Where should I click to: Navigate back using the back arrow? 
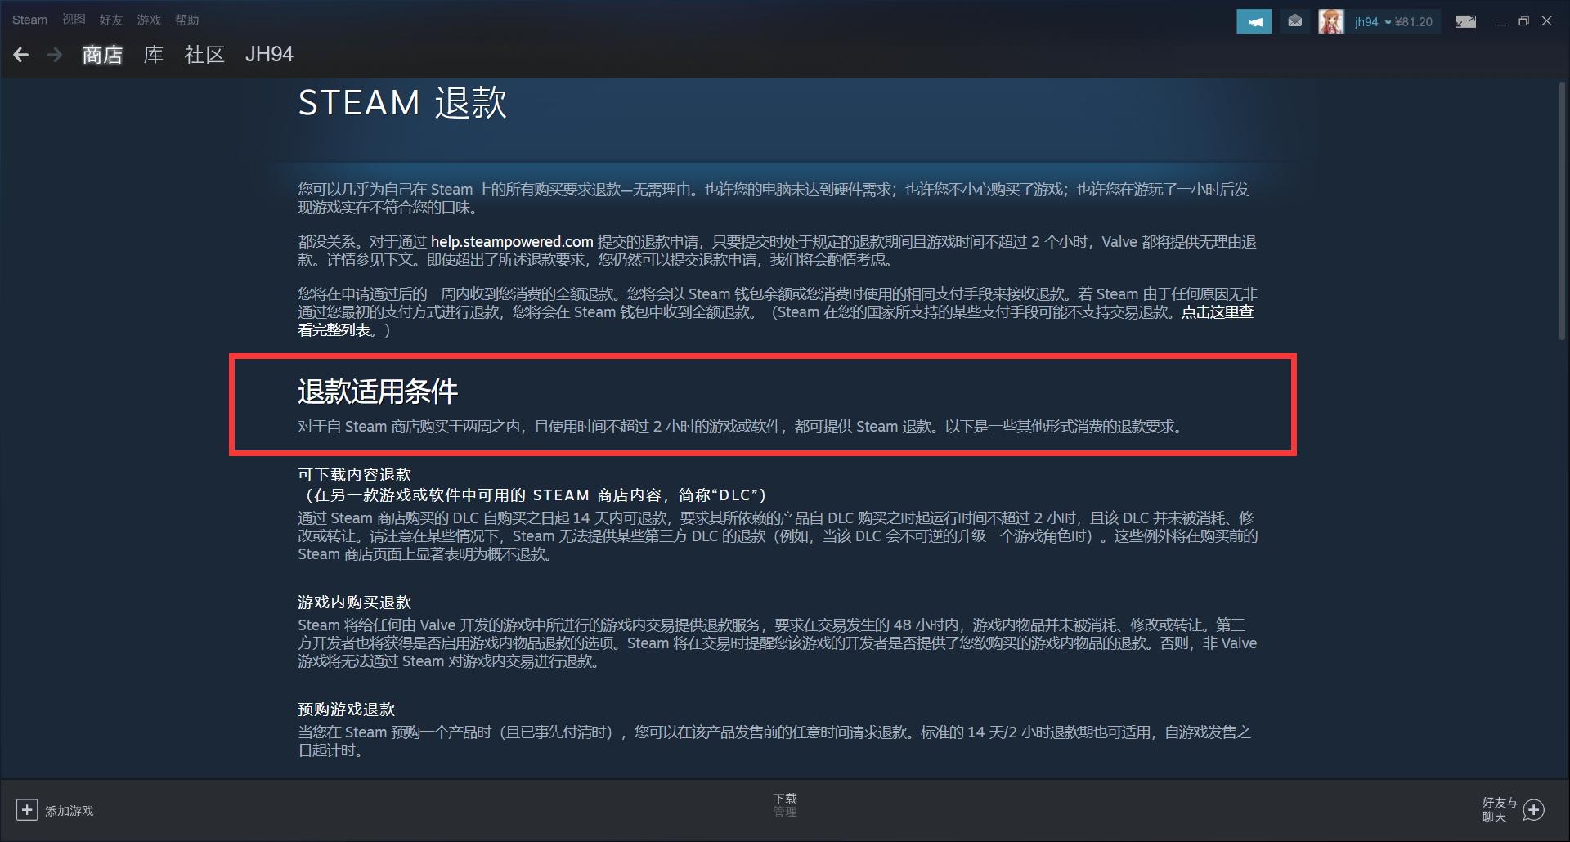[20, 54]
